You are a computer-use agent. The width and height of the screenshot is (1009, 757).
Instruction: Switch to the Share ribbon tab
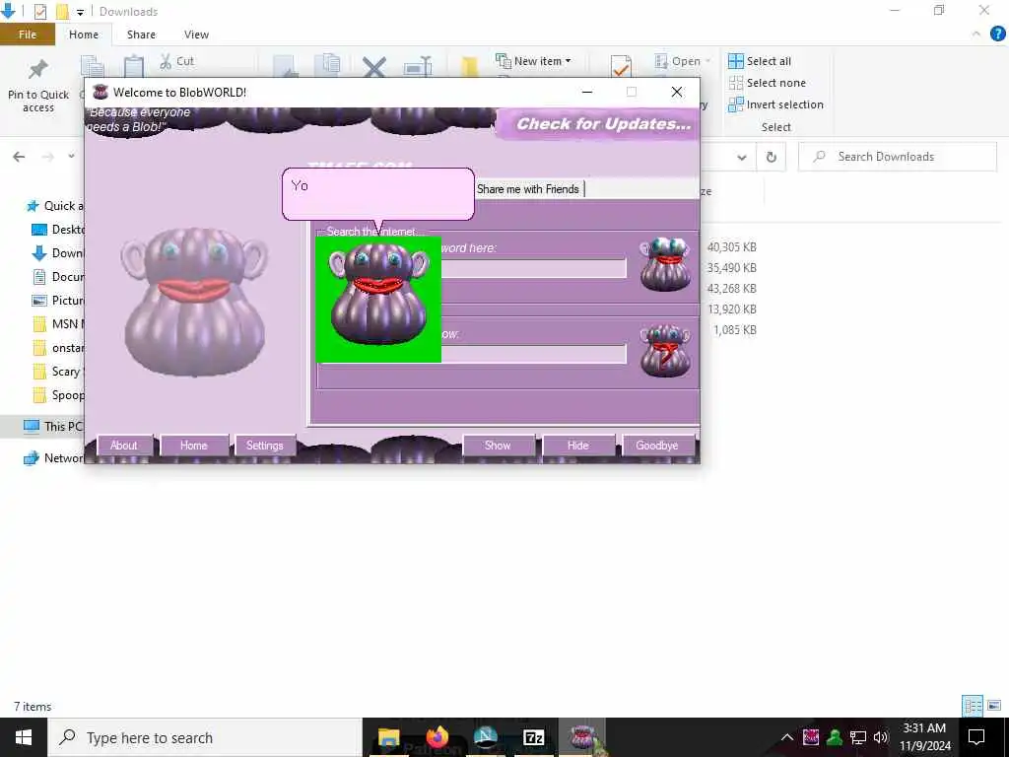(141, 34)
